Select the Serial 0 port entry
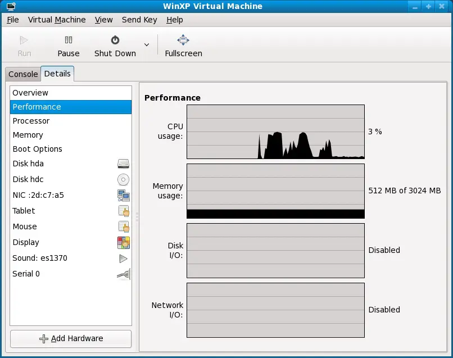The image size is (453, 358). pyautogui.click(x=71, y=274)
